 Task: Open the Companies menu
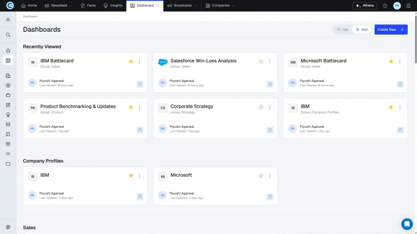point(220,5)
